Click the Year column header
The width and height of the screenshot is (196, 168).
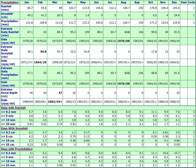point(184,2)
